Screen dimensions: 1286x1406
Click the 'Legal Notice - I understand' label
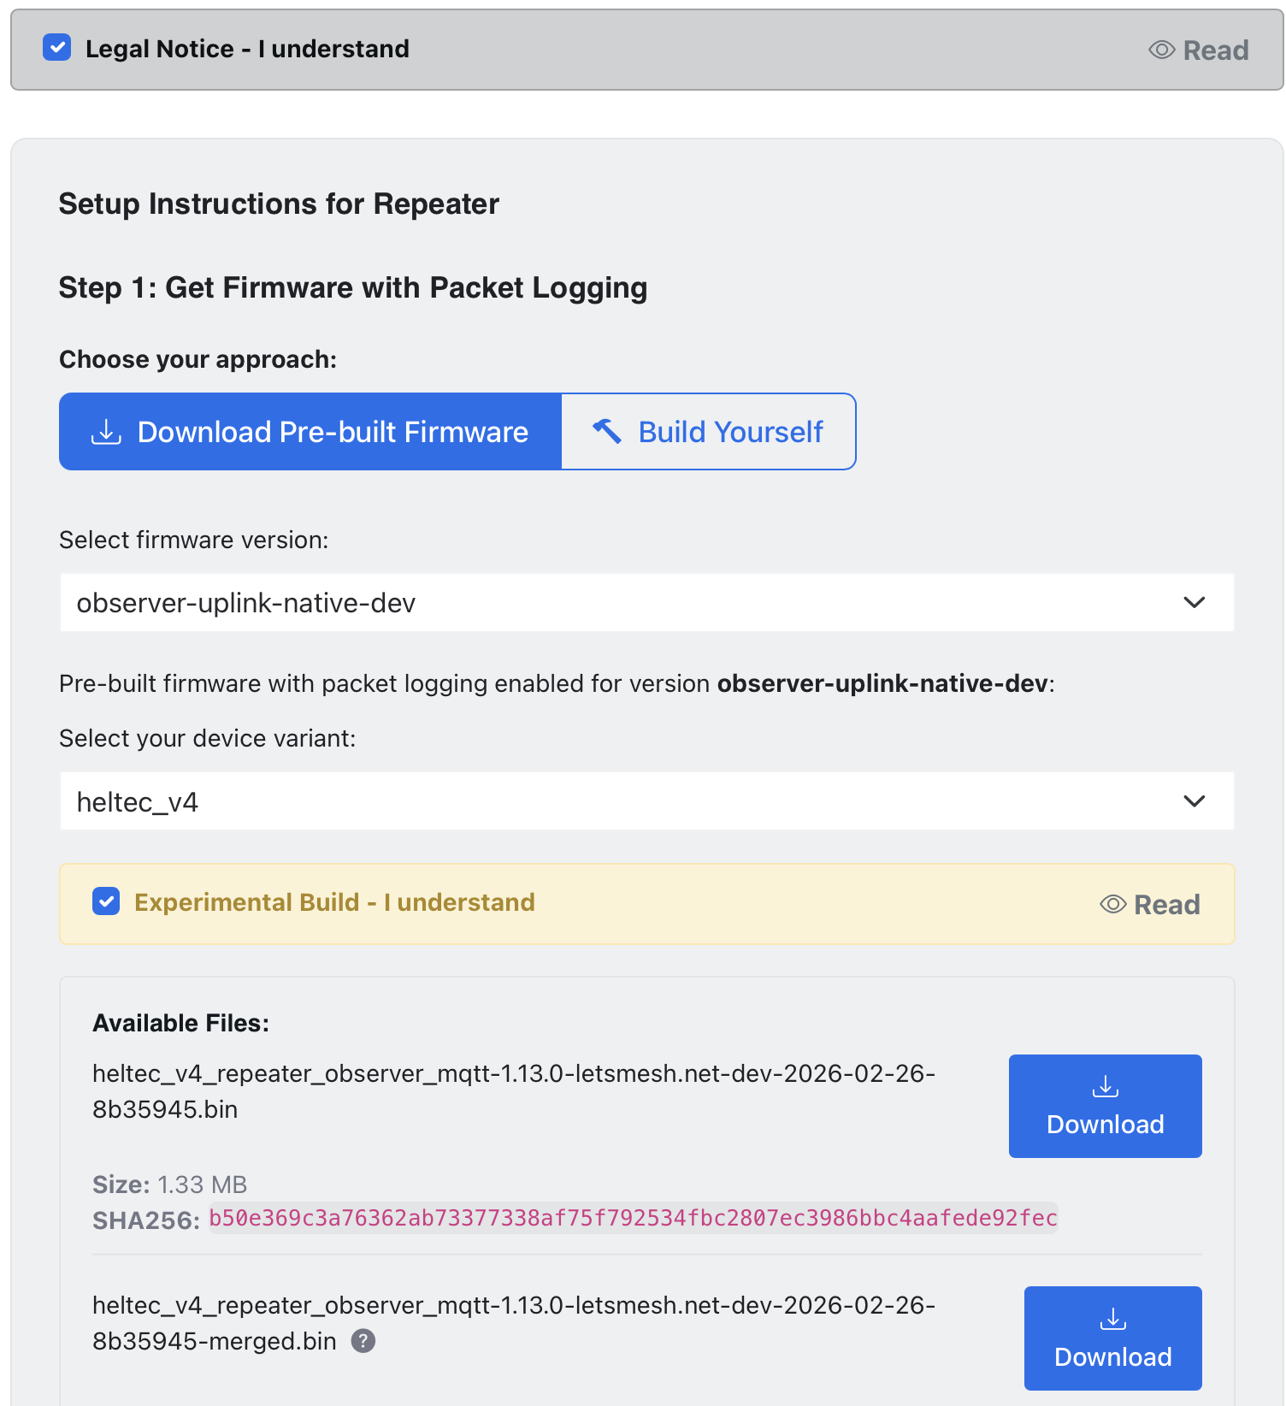247,49
